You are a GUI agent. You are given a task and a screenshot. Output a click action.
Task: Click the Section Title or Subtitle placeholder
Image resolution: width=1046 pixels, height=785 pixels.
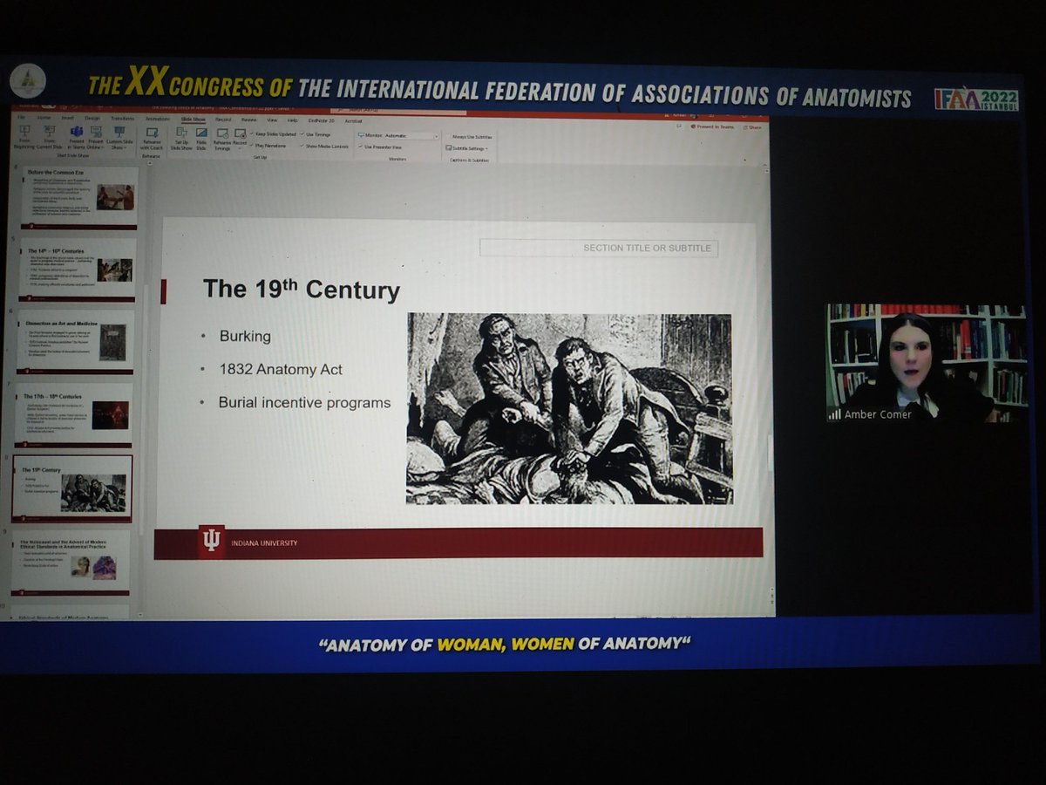(x=599, y=249)
